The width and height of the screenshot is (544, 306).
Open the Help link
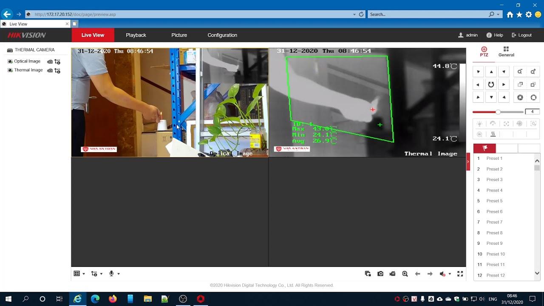pyautogui.click(x=495, y=35)
